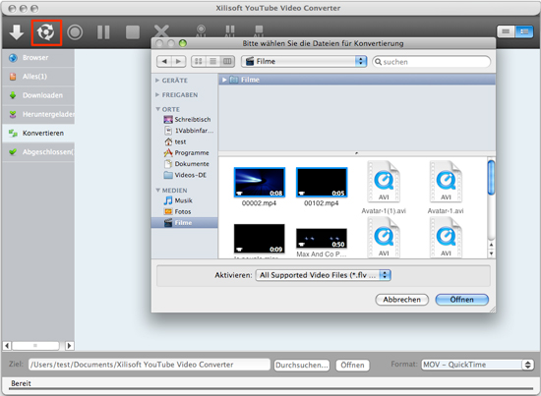
Task: Click the file list vertical scrollbar thumb
Action: (491, 178)
